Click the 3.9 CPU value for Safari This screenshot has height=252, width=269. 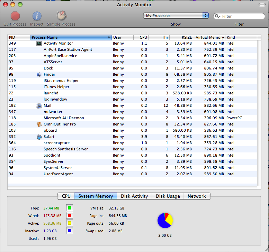pos(144,137)
